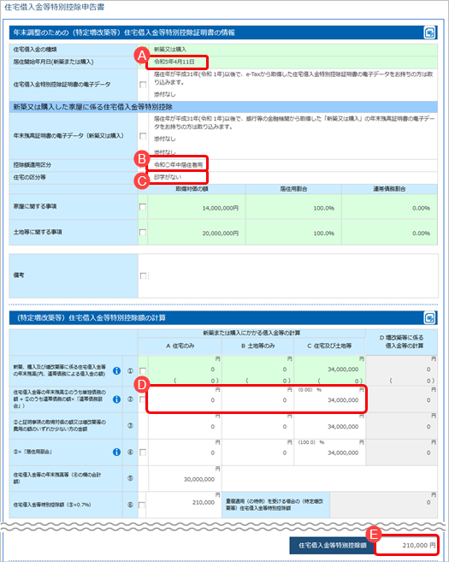
Task: Tick checkbox for 家屋に関する事項 row
Action: (143, 207)
